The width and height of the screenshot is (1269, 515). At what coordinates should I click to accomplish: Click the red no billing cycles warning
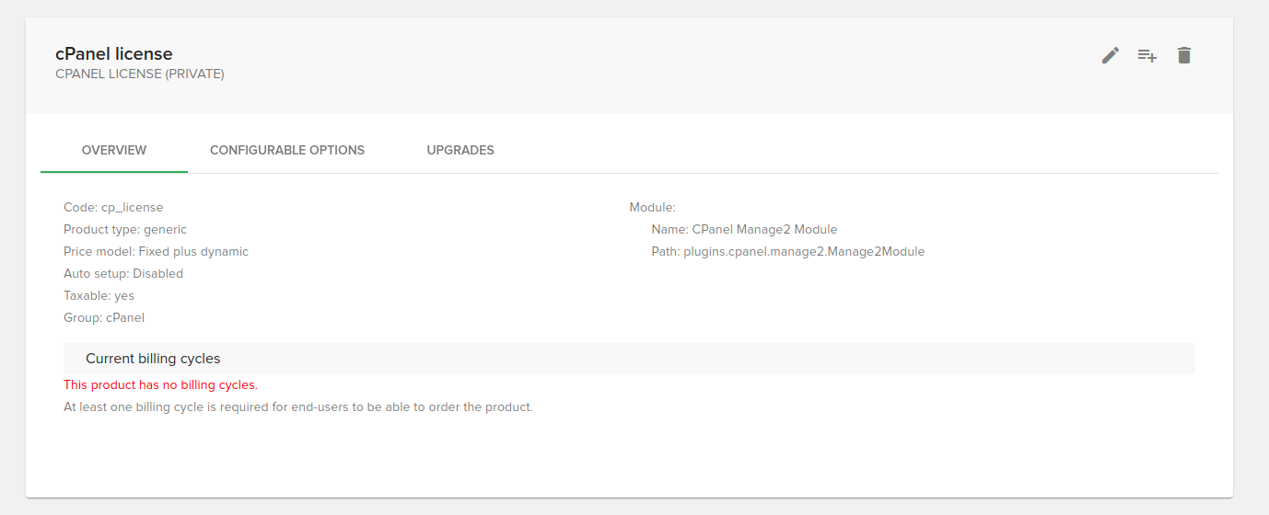(160, 385)
